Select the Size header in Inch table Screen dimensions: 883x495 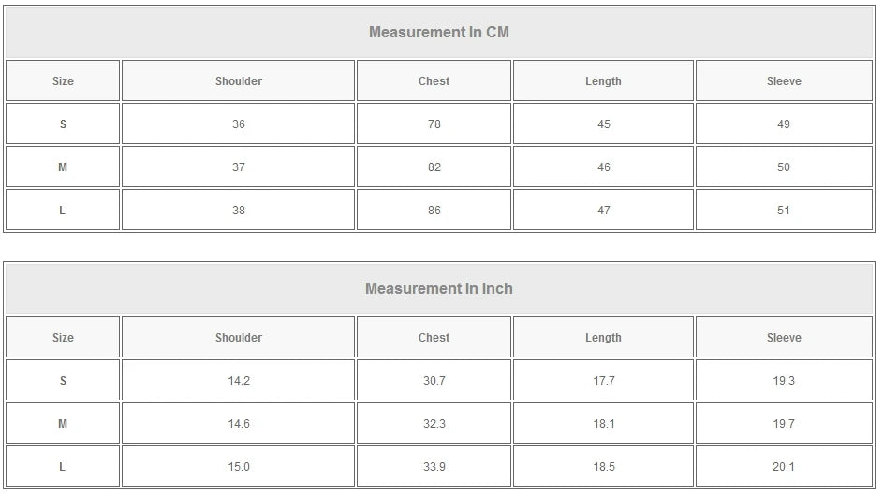click(63, 338)
